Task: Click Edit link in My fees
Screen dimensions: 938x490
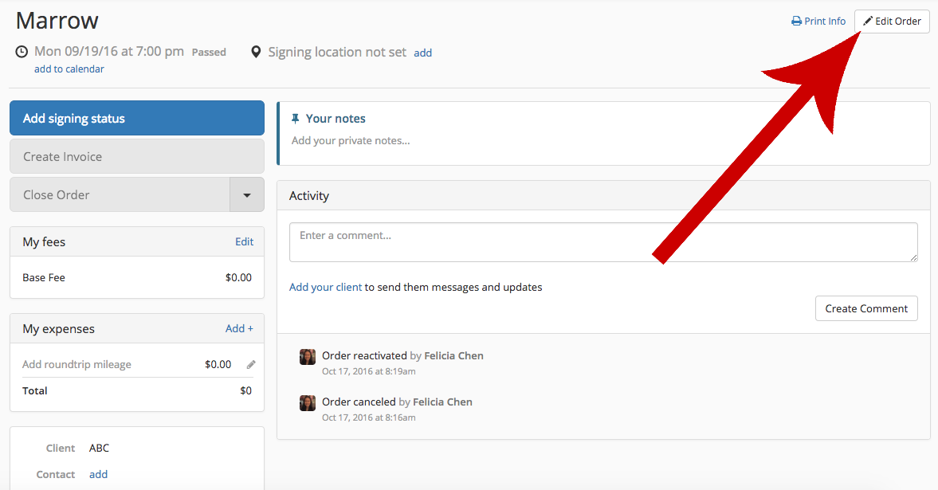Action: [x=244, y=241]
